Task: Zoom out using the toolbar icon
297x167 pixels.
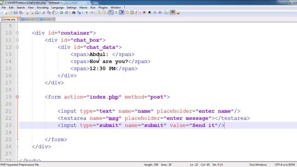Action: coord(92,13)
